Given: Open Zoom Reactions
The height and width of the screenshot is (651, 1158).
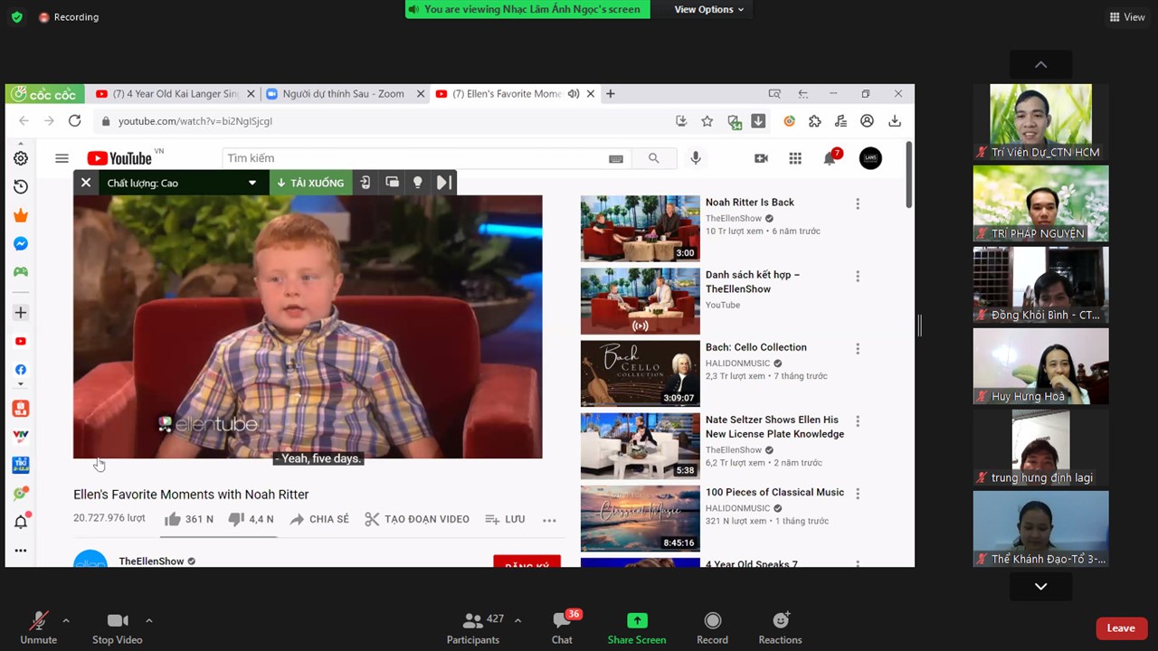Looking at the screenshot, I should (x=780, y=629).
